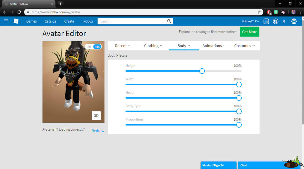
Task: Switch avatar to R15
Action: (97, 47)
